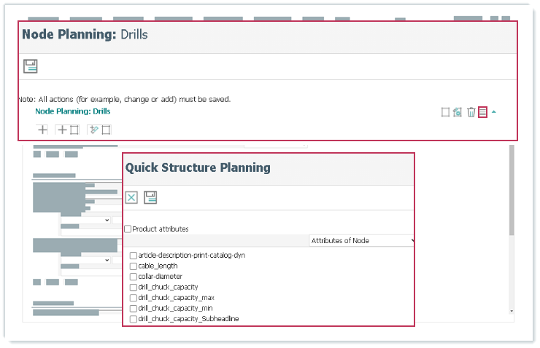Check article-description-print-catalog-dyn attribute
The height and width of the screenshot is (348, 540).
point(134,256)
